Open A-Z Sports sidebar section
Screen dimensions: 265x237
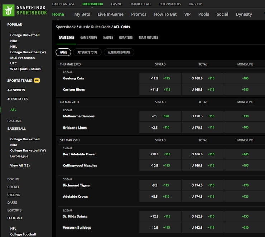click(16, 90)
